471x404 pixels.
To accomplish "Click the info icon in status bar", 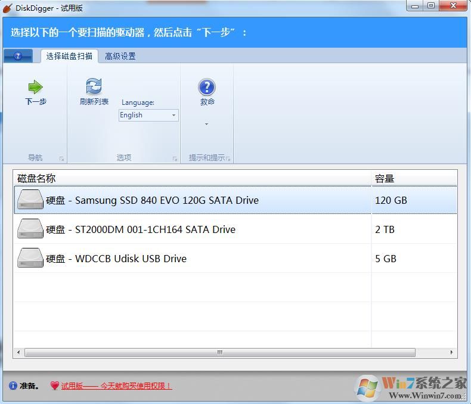I will point(13,386).
